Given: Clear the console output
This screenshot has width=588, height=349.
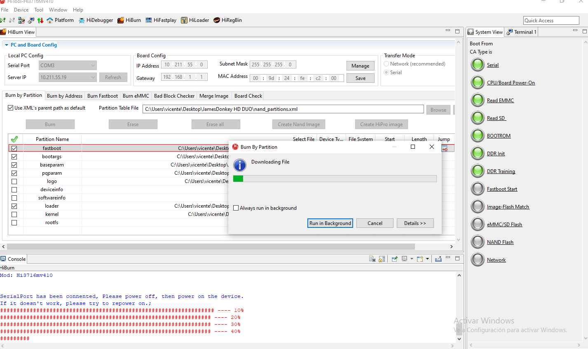Looking at the screenshot, I should click(372, 259).
